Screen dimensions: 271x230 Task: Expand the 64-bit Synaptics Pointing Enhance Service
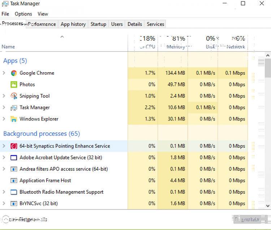4,146
